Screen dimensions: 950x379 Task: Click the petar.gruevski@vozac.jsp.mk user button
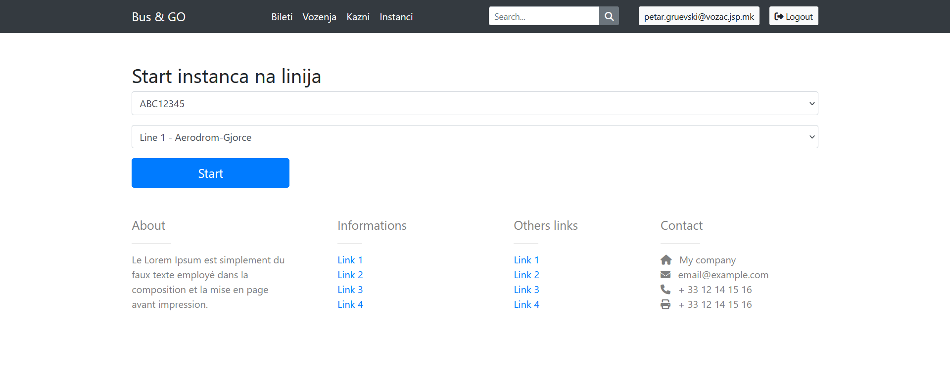click(699, 16)
